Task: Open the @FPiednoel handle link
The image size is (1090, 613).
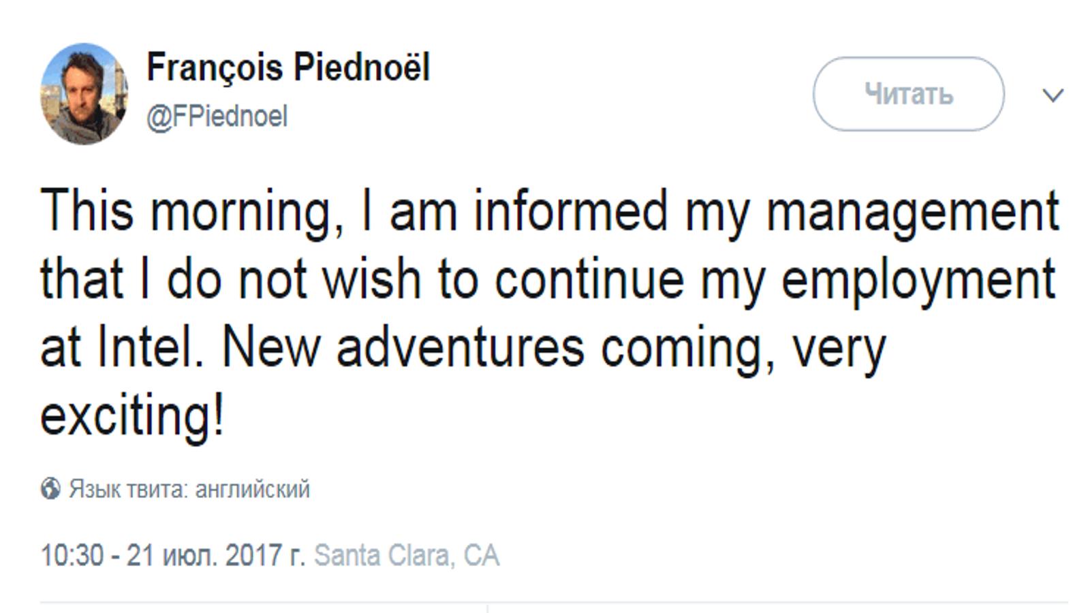Action: (x=217, y=116)
